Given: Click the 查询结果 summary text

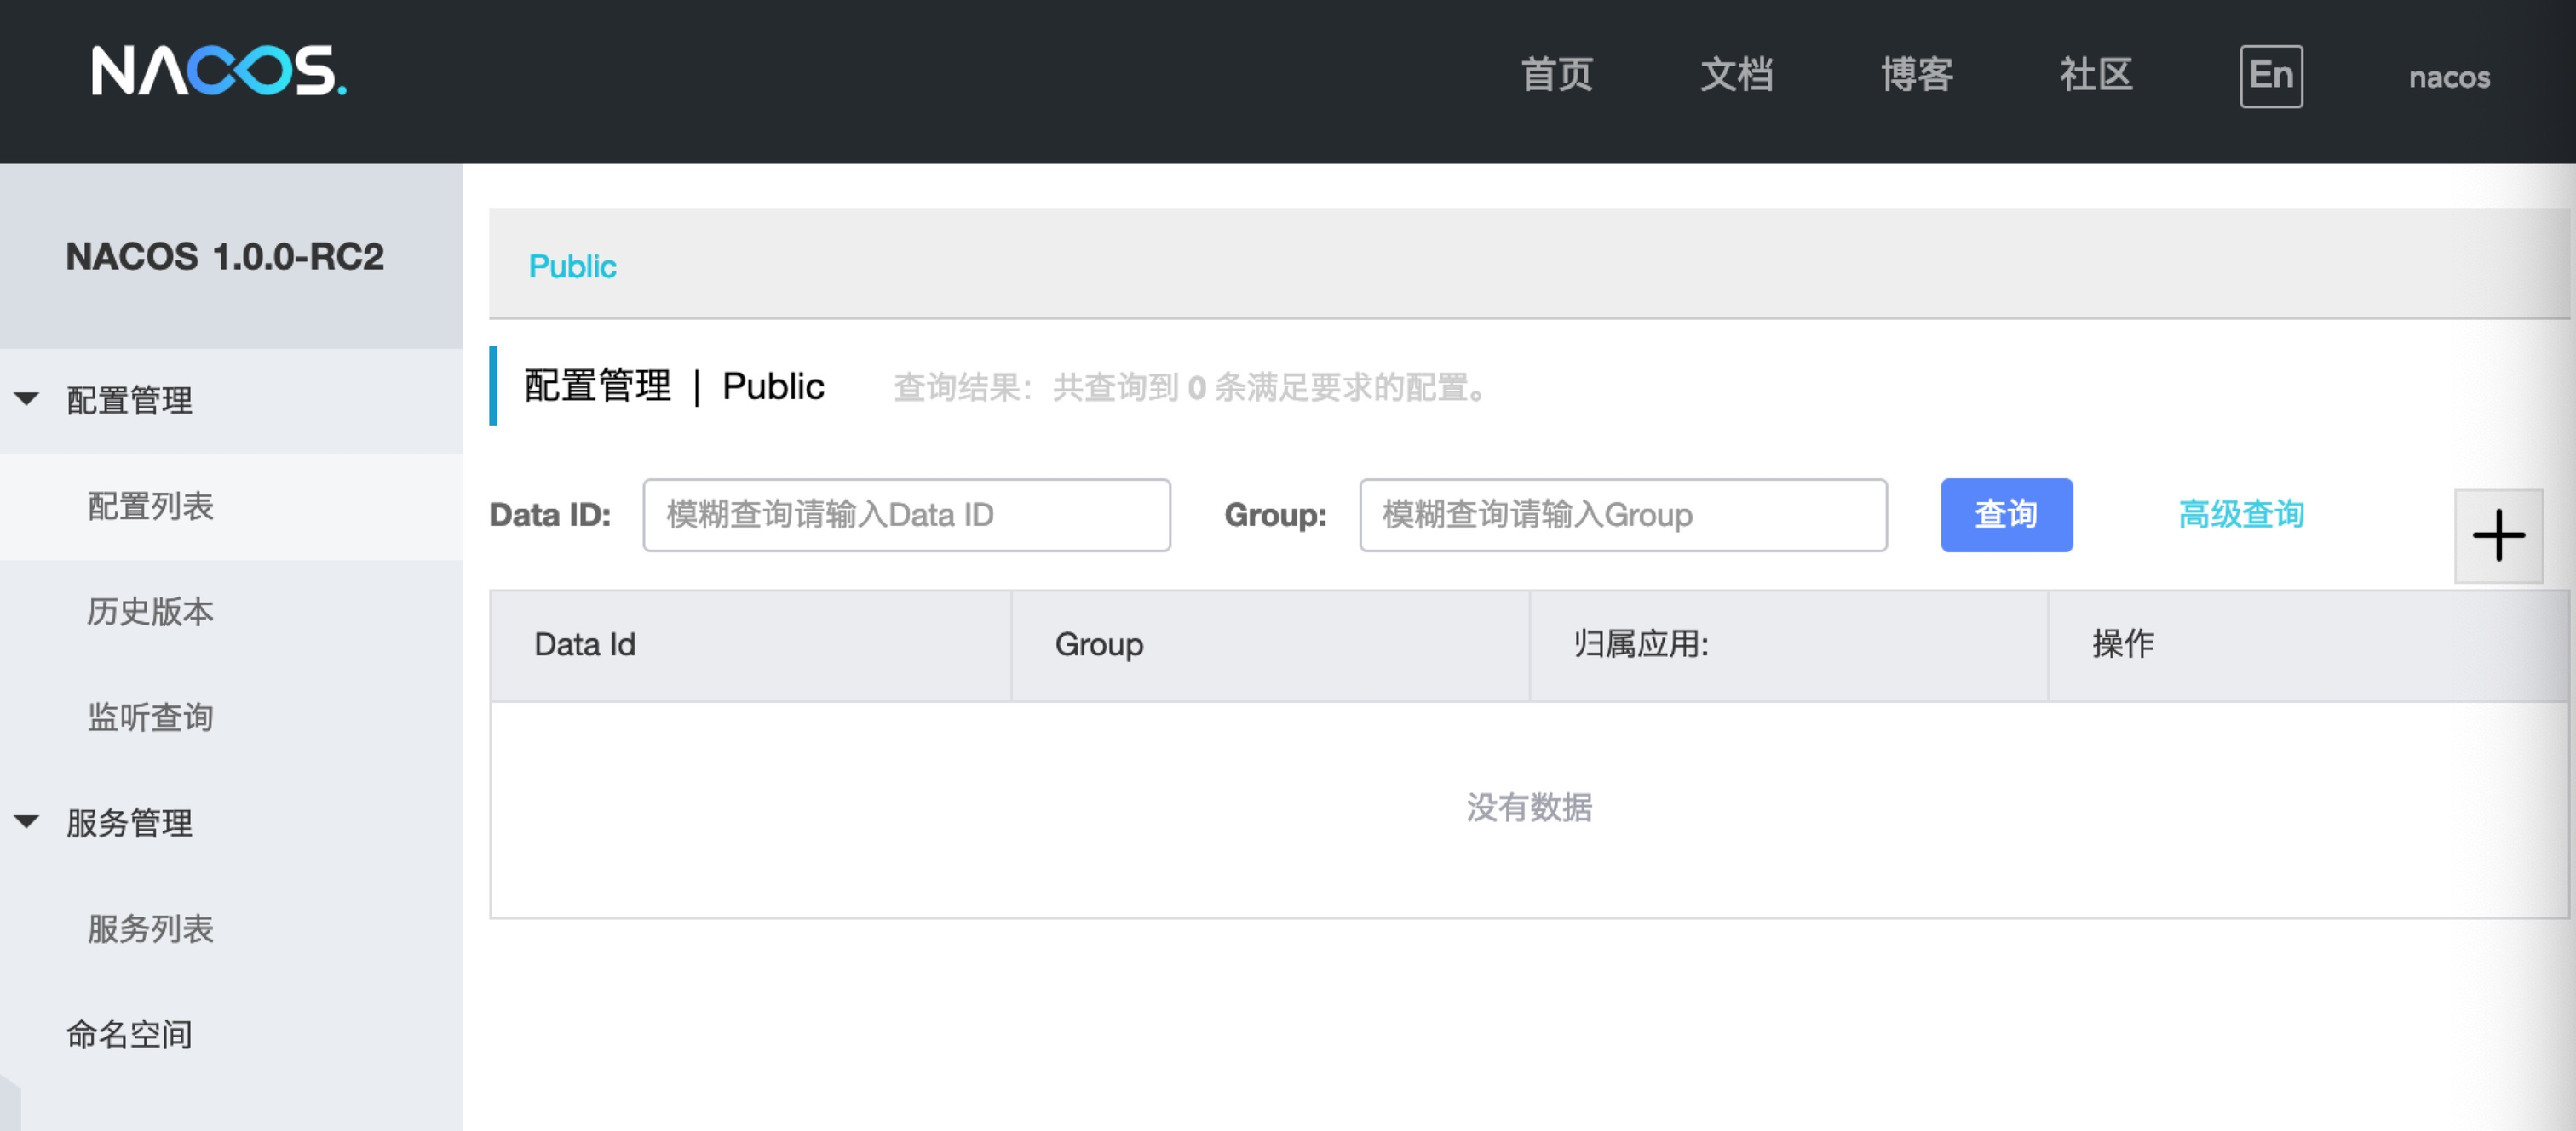Looking at the screenshot, I should coord(1190,388).
